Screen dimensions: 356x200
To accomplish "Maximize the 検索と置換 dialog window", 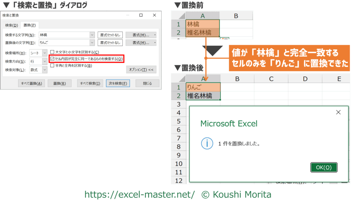I will tap(141, 15).
